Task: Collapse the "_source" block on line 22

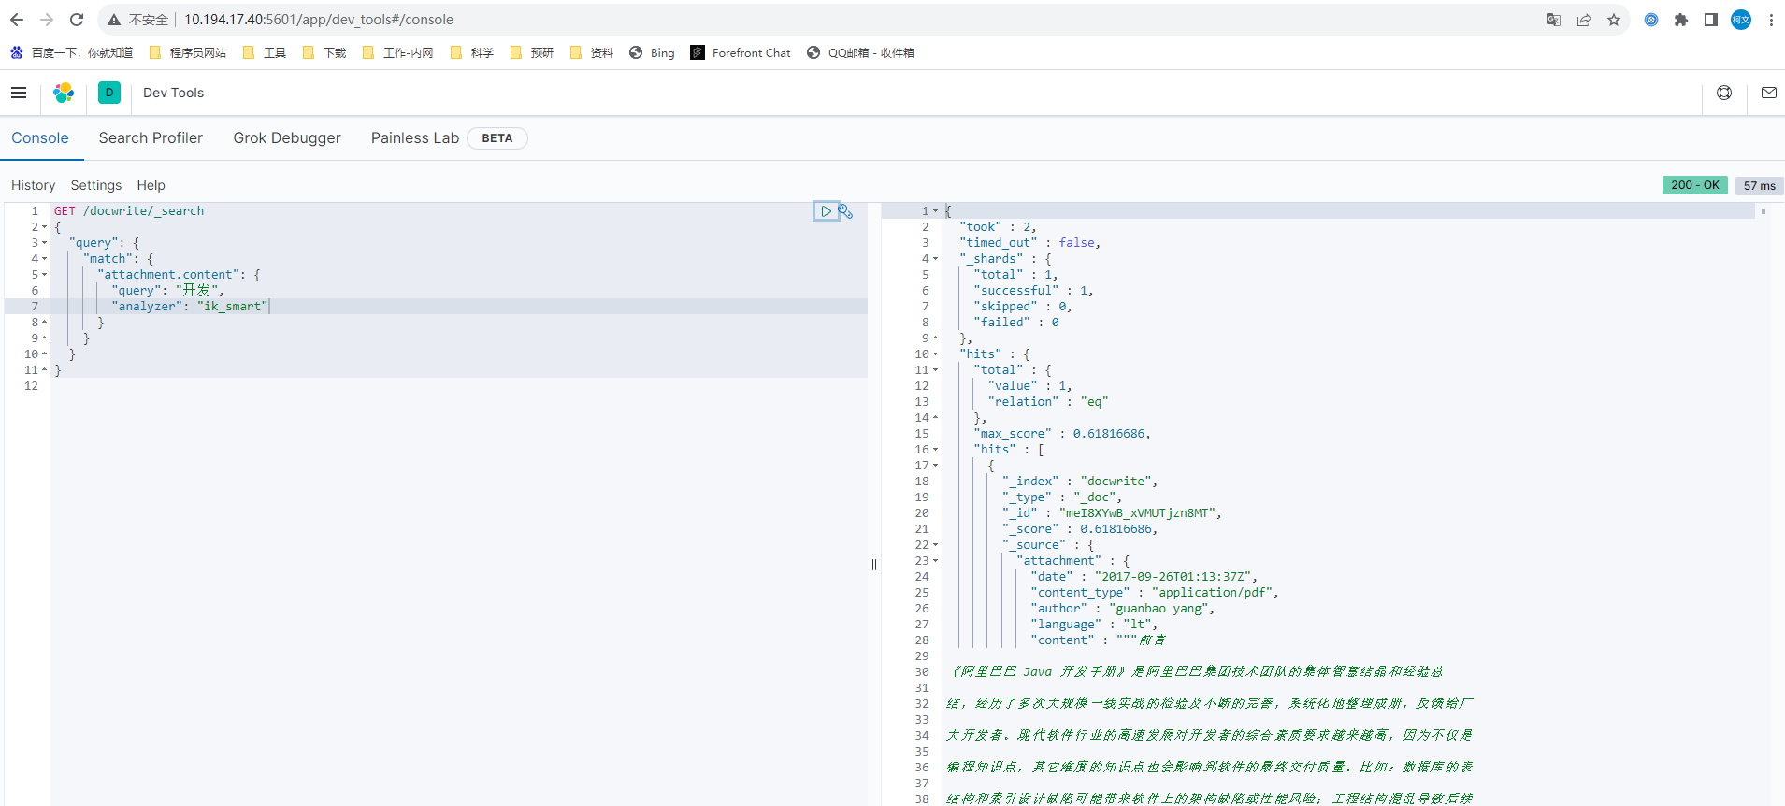Action: (935, 545)
